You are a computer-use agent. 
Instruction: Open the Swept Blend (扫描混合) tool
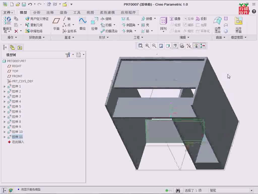(x=109, y=31)
